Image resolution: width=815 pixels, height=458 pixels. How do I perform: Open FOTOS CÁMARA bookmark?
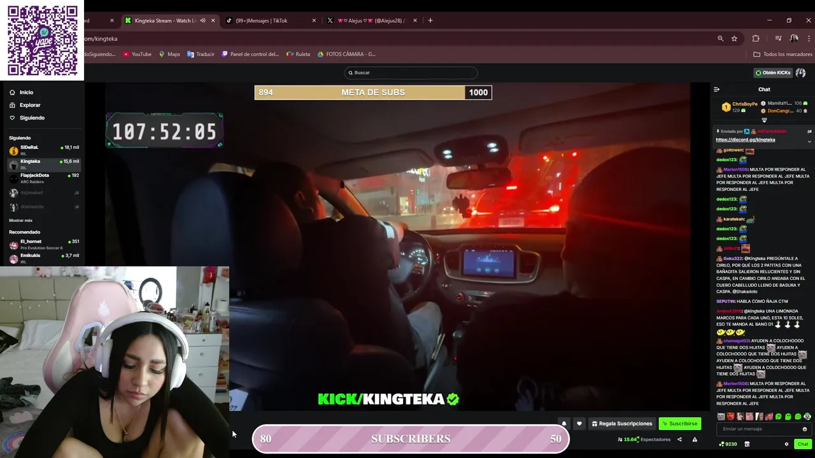[346, 54]
